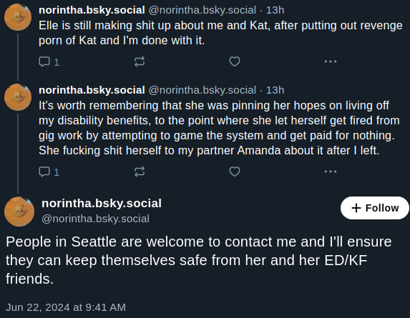Follow norintha.bsky.social
Viewport: 410px width, 318px height.
pyautogui.click(x=375, y=208)
